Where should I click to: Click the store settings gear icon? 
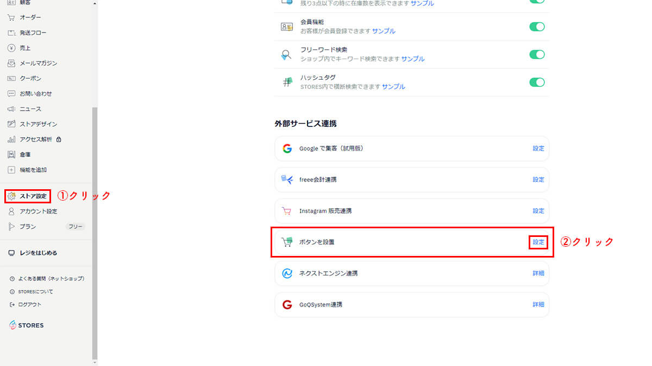(x=11, y=196)
